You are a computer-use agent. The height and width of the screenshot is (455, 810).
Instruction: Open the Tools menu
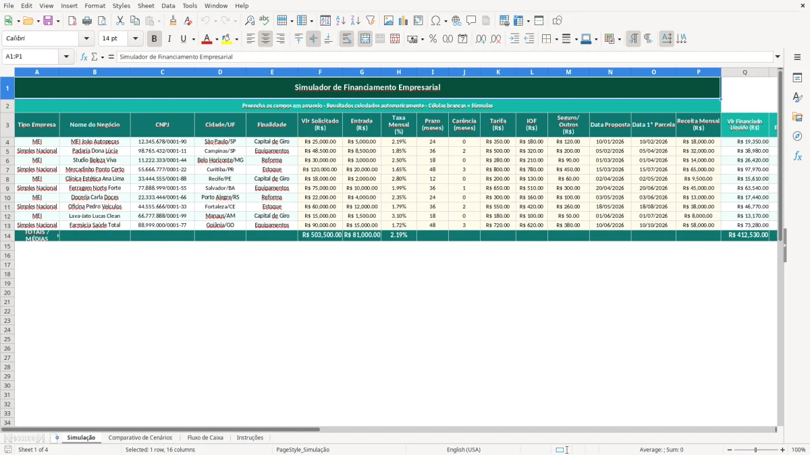[x=190, y=5]
